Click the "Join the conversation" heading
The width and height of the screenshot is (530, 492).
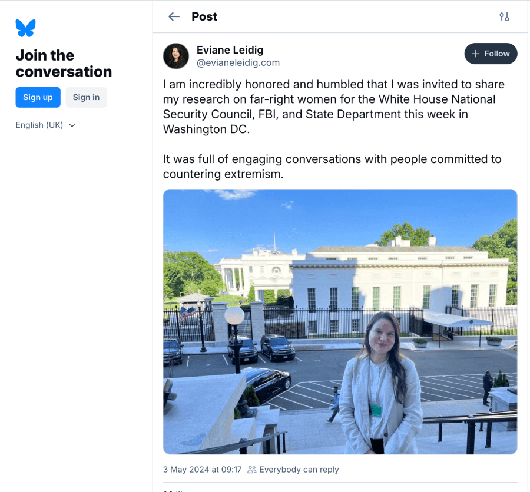64,64
